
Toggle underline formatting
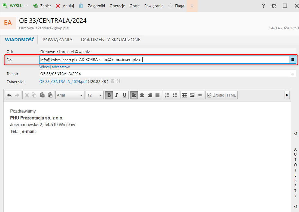click(x=125, y=95)
